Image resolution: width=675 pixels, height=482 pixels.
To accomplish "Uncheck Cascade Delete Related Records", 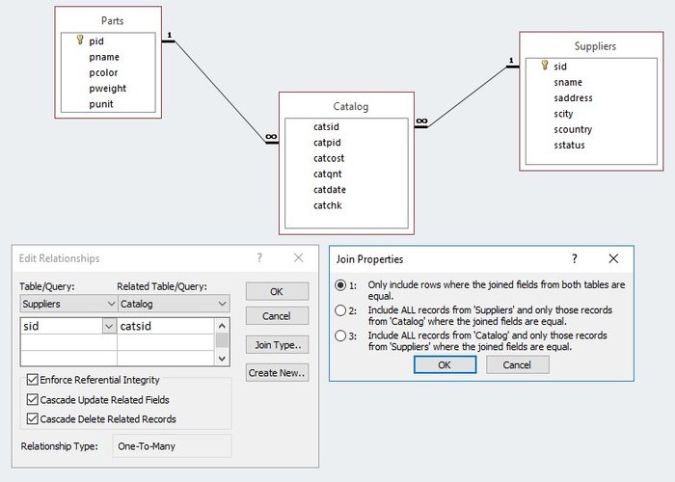I will [x=34, y=419].
